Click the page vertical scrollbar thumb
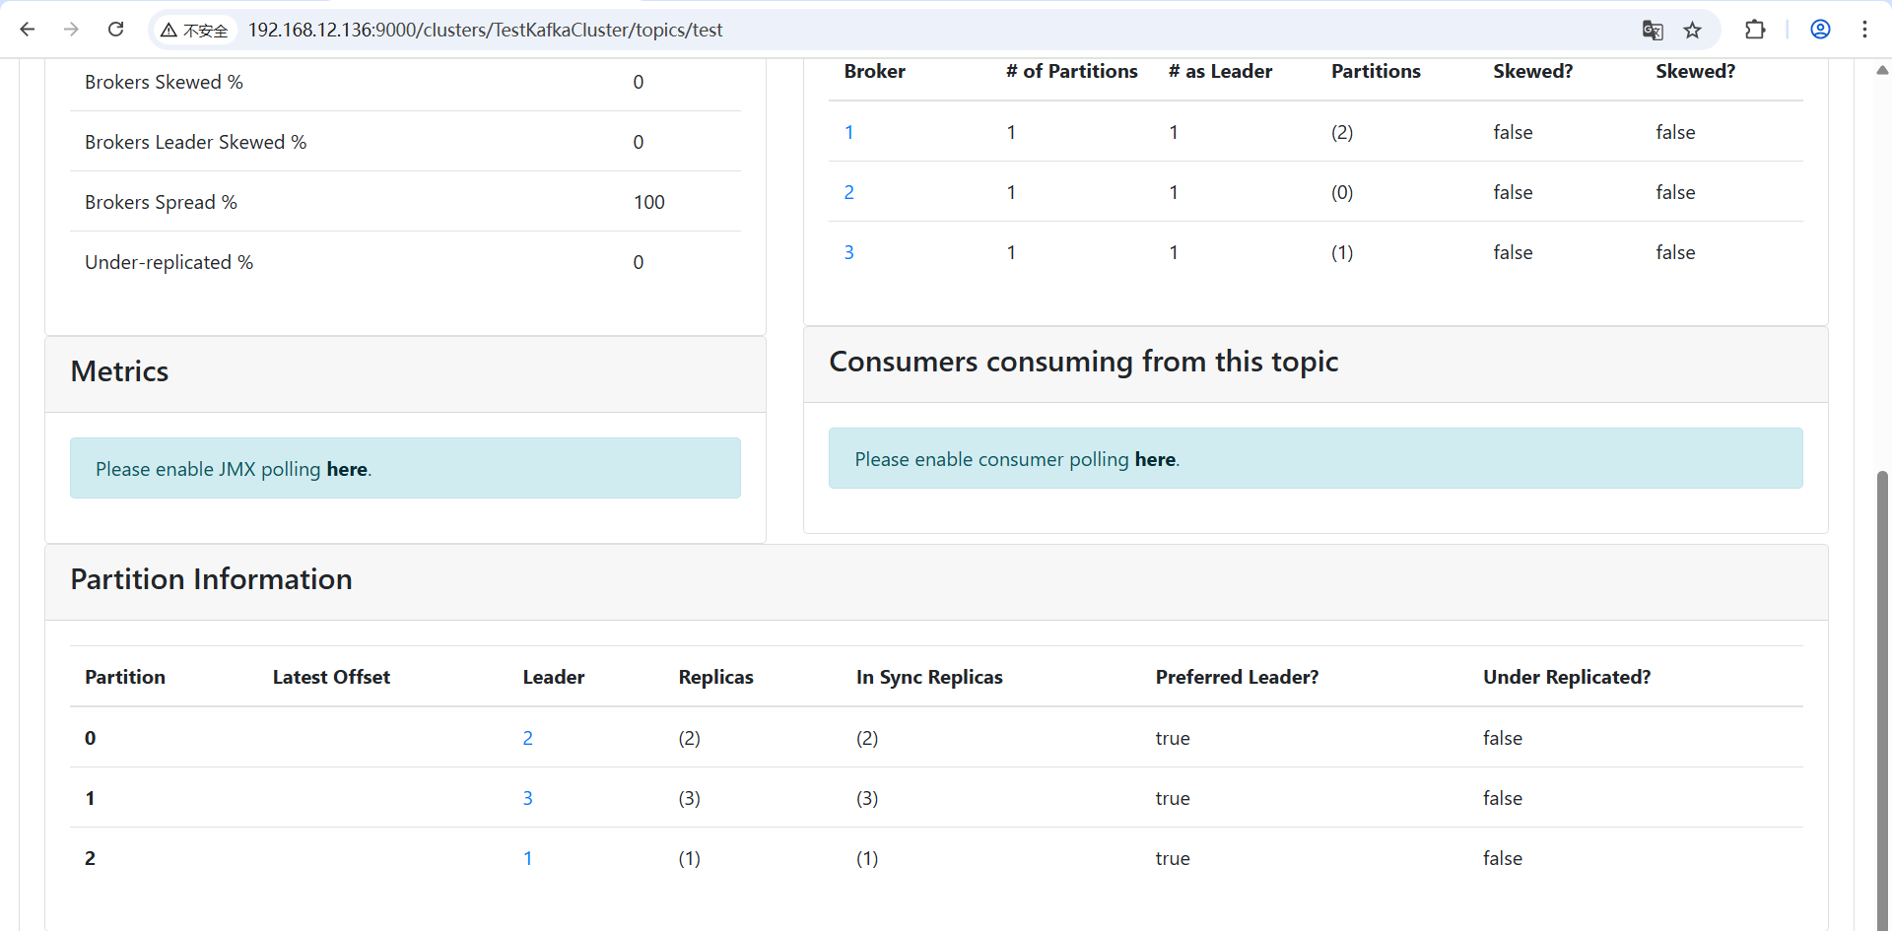 click(1882, 690)
